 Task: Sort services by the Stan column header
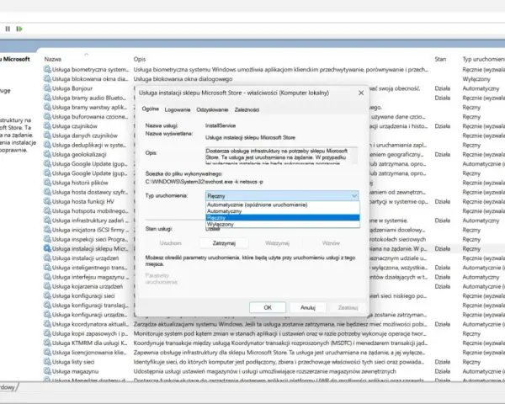[440, 59]
